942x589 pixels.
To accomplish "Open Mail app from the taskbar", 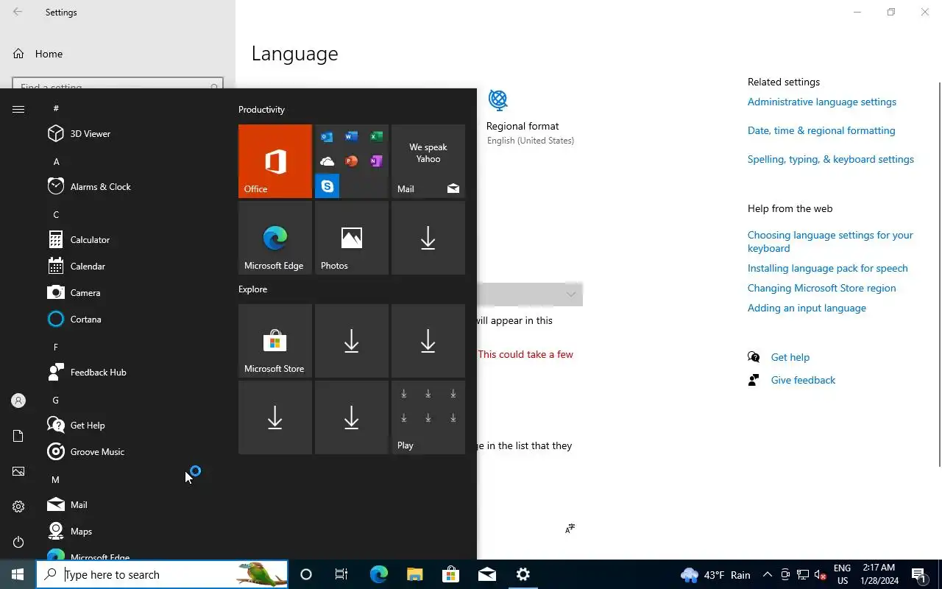I will 486,574.
